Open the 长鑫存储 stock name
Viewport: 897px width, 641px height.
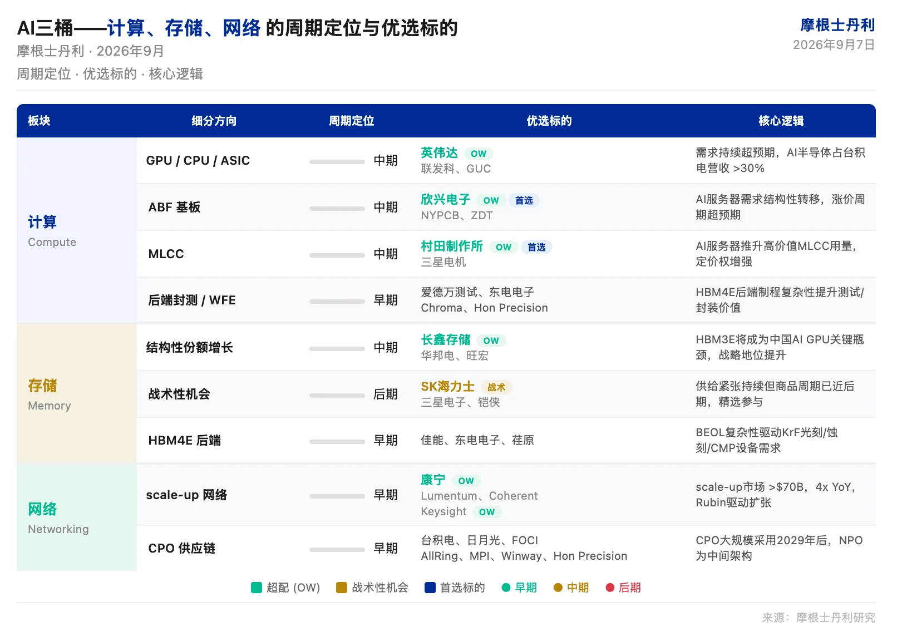coord(446,340)
